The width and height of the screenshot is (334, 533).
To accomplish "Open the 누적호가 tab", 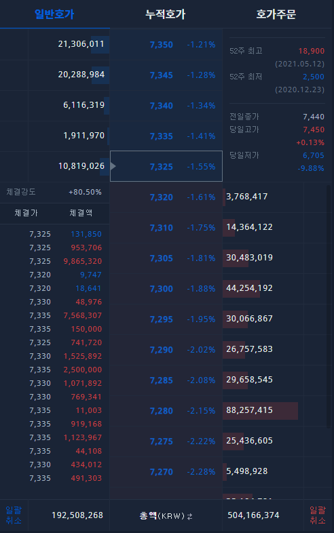I will coord(166,14).
